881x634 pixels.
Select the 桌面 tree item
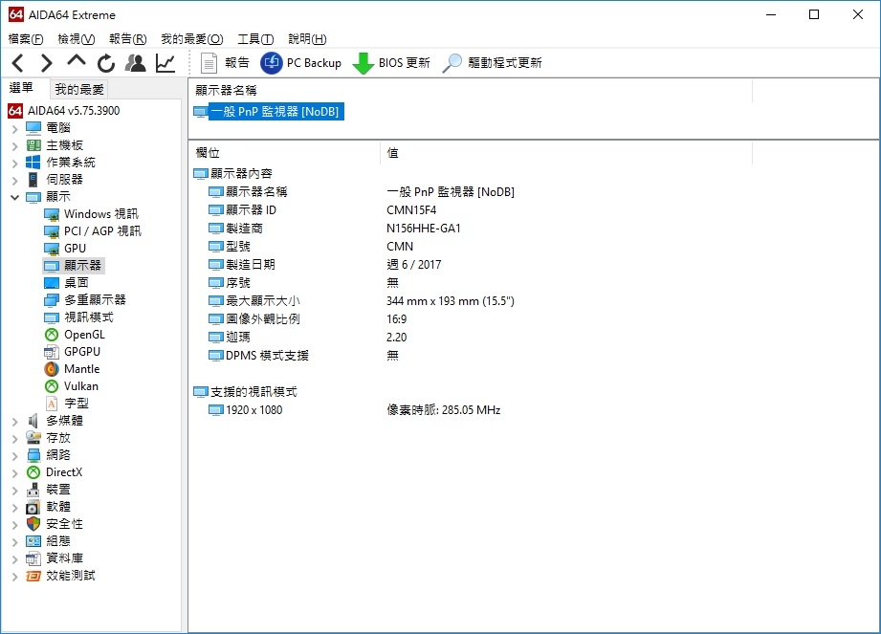click(66, 282)
